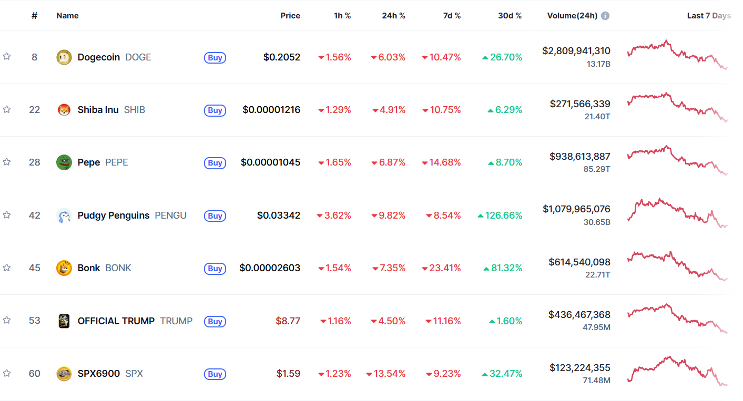Click the Shiba Inu coin logo
This screenshot has width=743, height=401.
pos(64,109)
